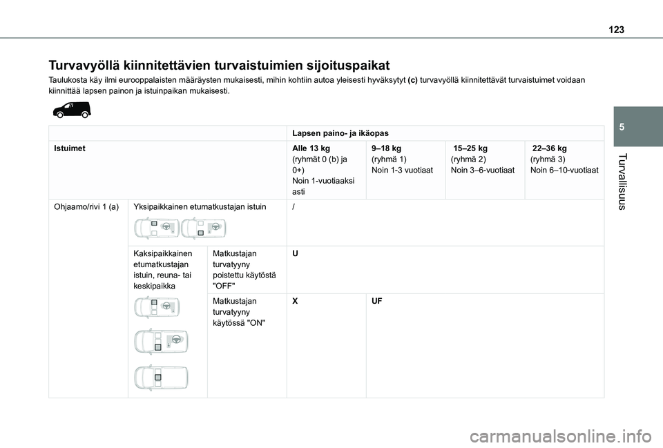The height and width of the screenshot is (448, 663).
Task: Click the UF value in airbag ON row
Action: [377, 302]
